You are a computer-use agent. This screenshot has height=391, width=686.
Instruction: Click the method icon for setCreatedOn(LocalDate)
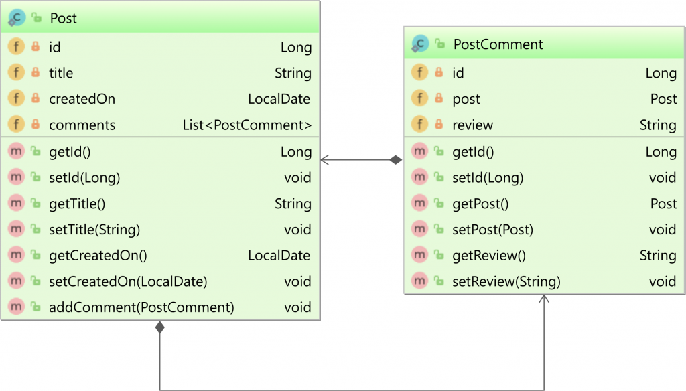pyautogui.click(x=16, y=281)
